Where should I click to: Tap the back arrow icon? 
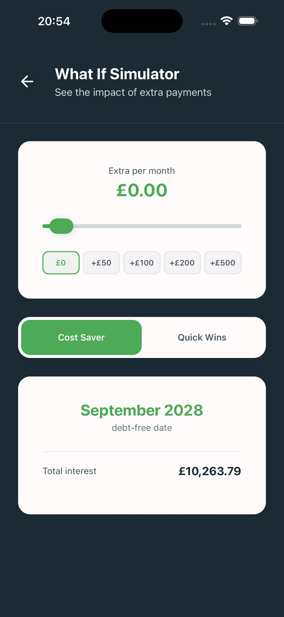pyautogui.click(x=27, y=82)
